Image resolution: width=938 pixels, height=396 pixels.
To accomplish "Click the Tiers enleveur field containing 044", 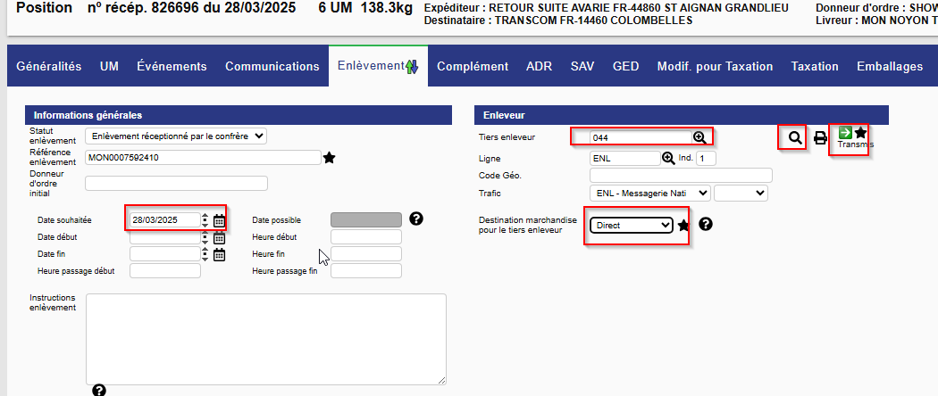I will (641, 137).
